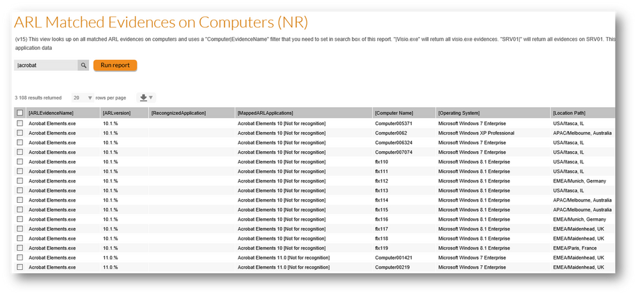Click Acrobat Elements.exe in Computer006324 row
The image size is (638, 296).
click(52, 142)
